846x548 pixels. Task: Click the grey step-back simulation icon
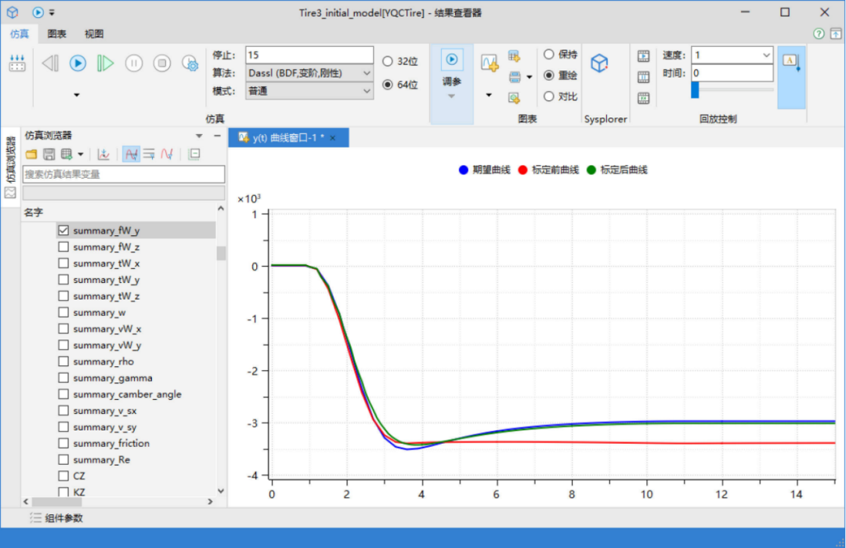[x=50, y=64]
